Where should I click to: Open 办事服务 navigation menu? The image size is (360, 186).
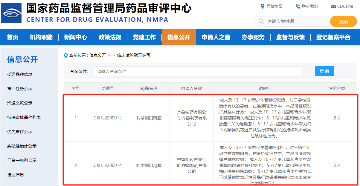point(253,37)
